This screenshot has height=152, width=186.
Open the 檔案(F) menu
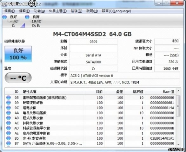click(x=10, y=11)
